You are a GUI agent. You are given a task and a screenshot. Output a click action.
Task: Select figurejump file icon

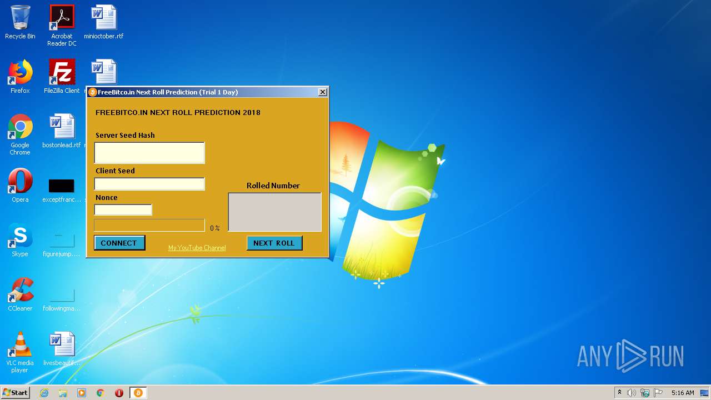tap(62, 244)
